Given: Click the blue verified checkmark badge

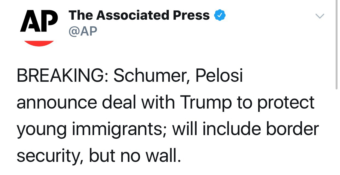Looking at the screenshot, I should point(220,15).
